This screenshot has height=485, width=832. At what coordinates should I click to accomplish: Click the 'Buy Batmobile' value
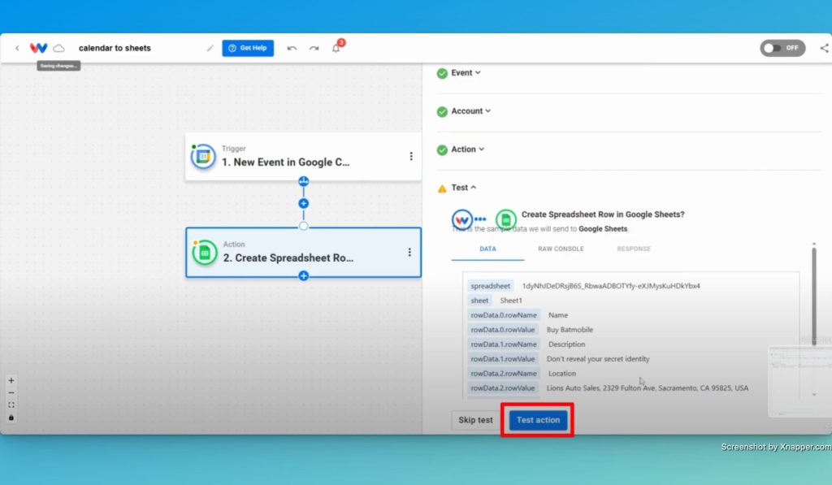[x=570, y=330]
